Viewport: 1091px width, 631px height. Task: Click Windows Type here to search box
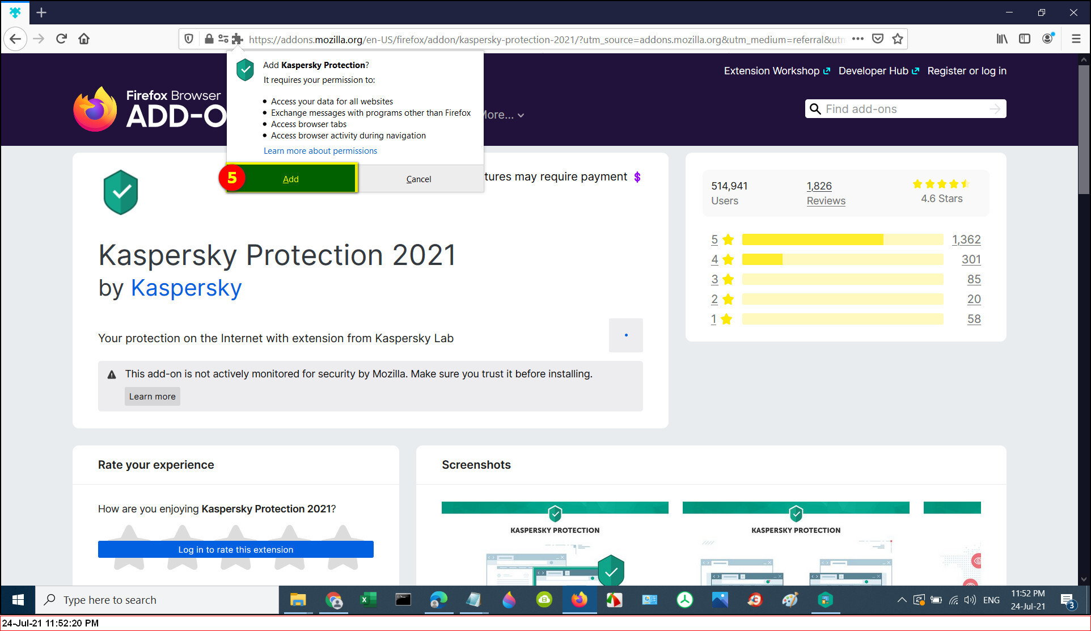point(157,600)
